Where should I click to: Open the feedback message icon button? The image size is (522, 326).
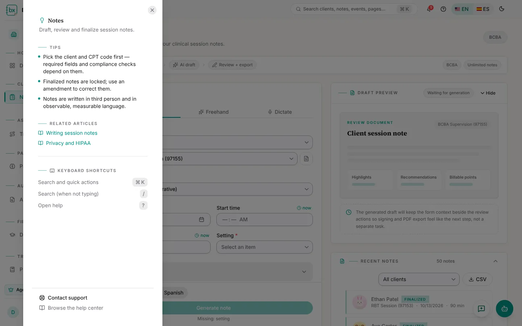[x=481, y=309]
